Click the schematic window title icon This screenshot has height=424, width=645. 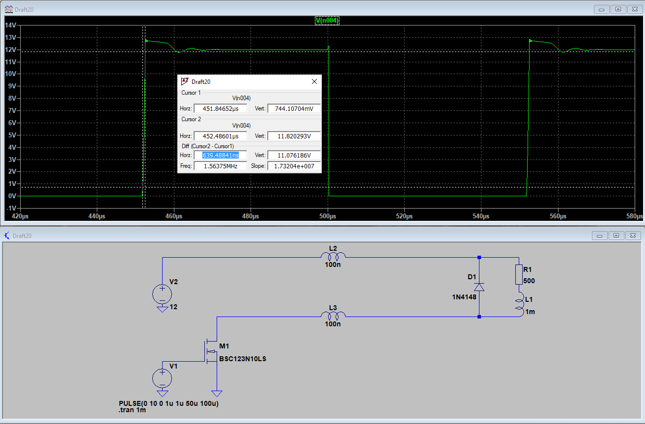[7, 236]
